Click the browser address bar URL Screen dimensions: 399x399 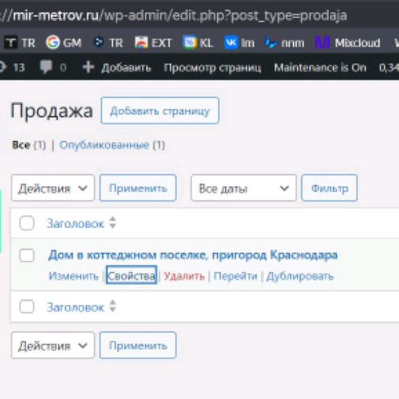tap(174, 16)
